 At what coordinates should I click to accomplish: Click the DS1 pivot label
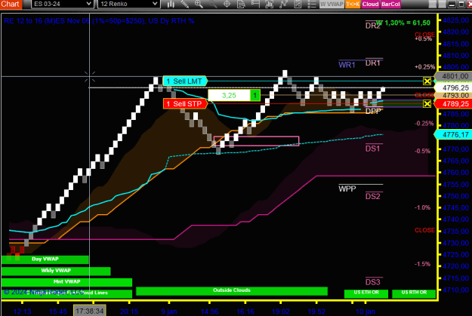[x=373, y=149]
